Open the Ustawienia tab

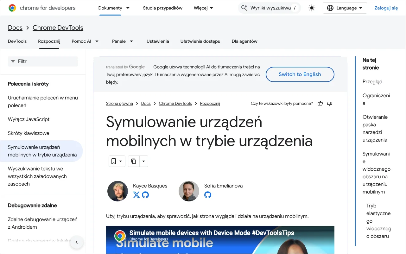(x=158, y=41)
